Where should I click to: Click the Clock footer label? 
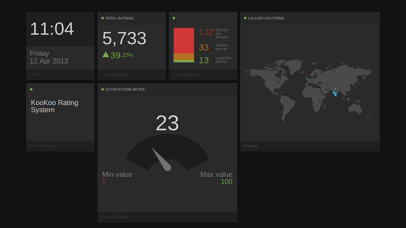(34, 75)
